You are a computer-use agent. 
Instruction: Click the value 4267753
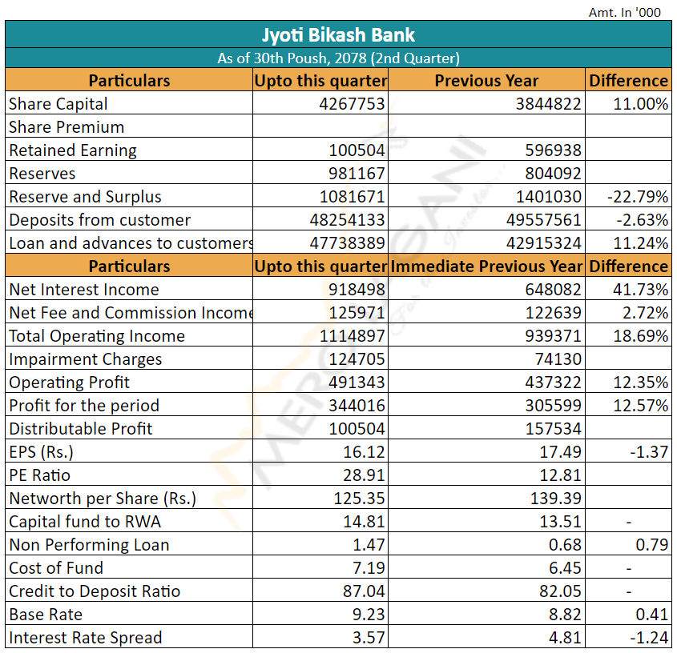click(352, 104)
